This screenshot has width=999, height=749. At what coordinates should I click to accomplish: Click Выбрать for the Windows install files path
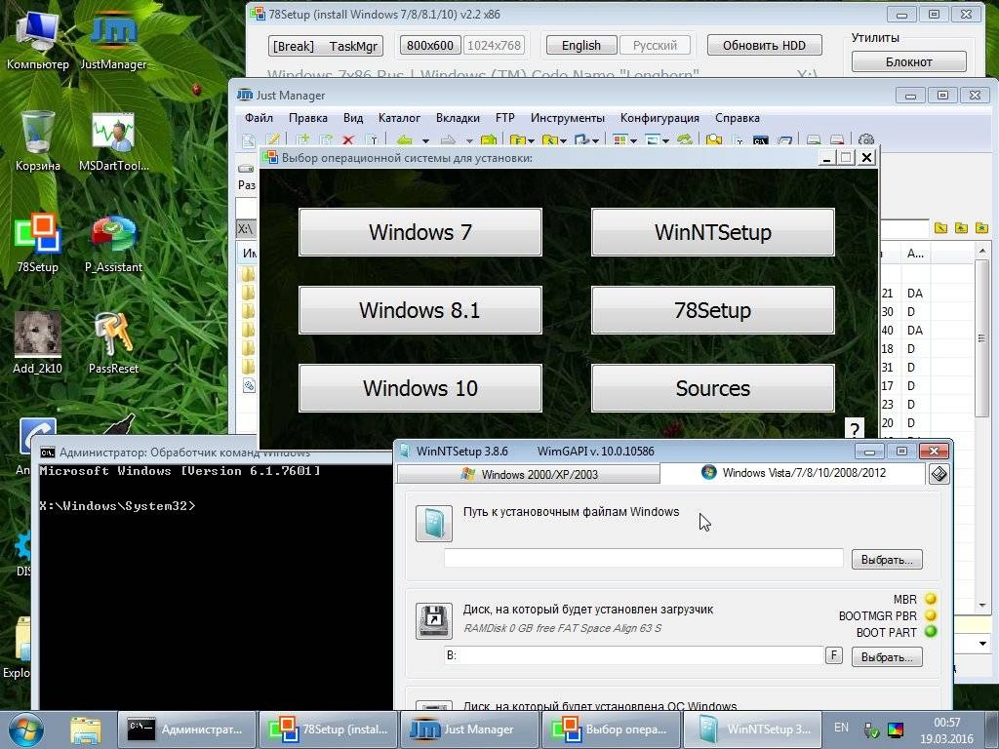(886, 559)
